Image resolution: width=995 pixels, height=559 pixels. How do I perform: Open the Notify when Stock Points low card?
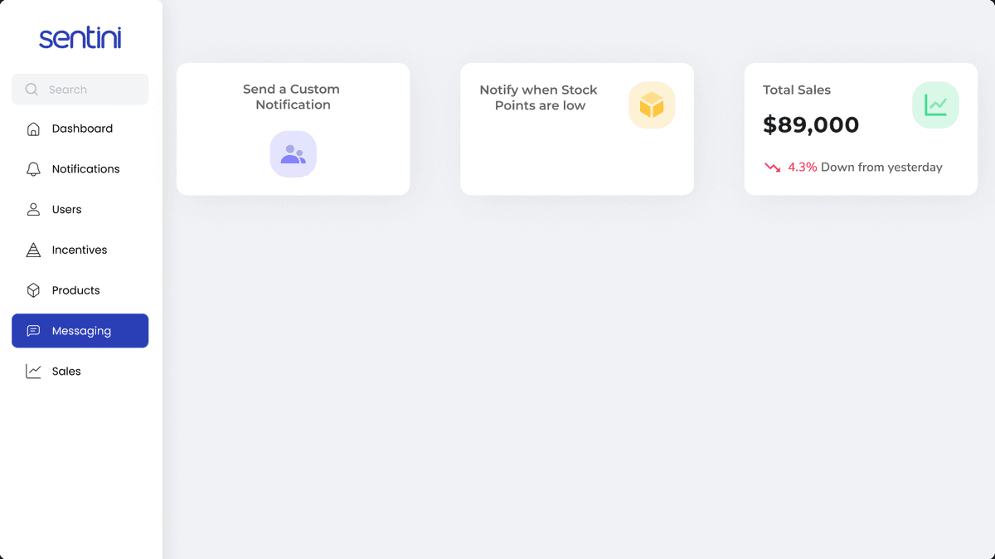click(577, 129)
